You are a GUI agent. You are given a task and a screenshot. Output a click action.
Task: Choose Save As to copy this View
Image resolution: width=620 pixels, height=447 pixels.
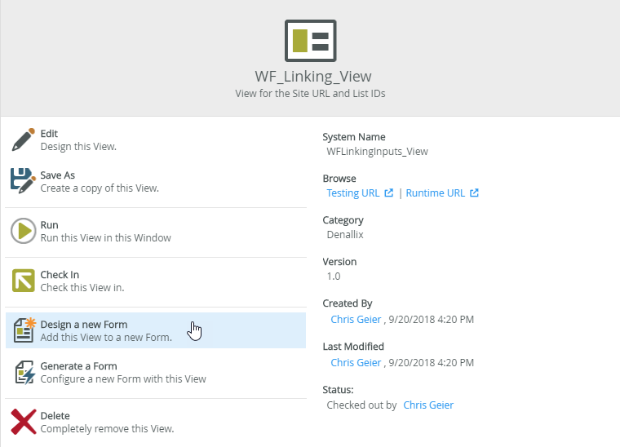[x=99, y=181]
